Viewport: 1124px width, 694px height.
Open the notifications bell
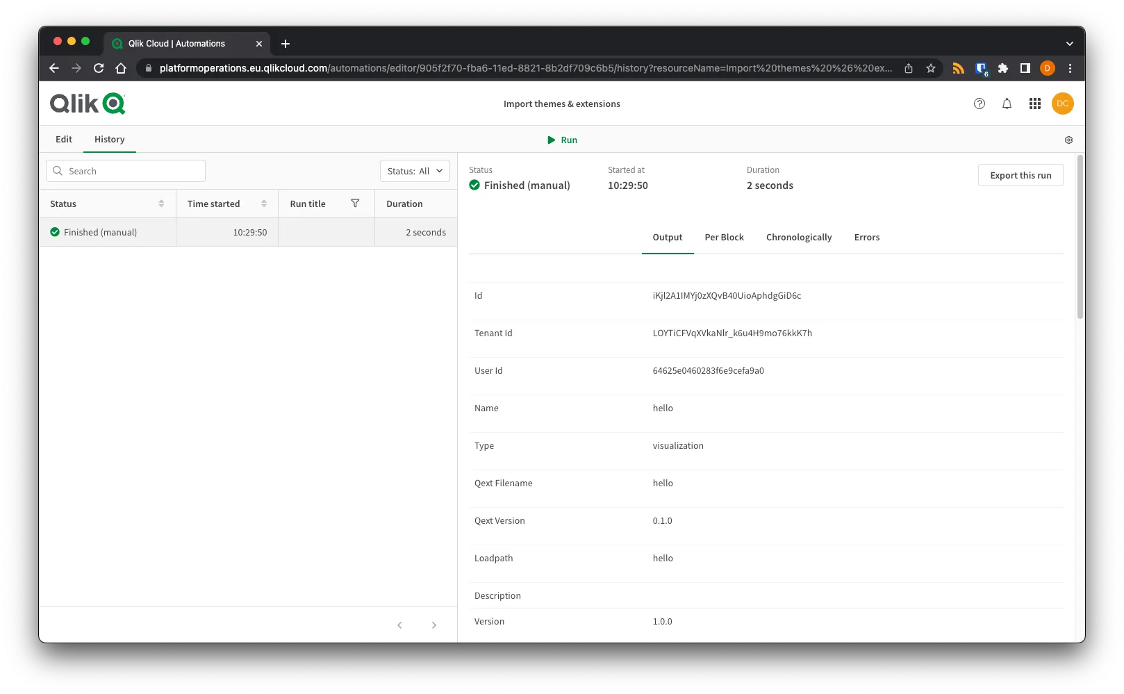[x=1007, y=103]
